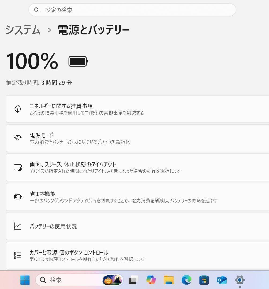Open Outlook from the taskbar
The width and height of the screenshot is (269, 289).
pos(222,280)
